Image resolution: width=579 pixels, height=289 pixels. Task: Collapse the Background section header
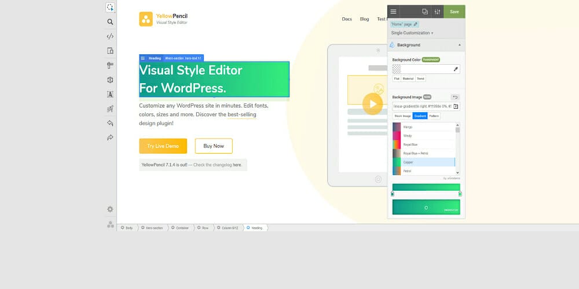(x=426, y=45)
